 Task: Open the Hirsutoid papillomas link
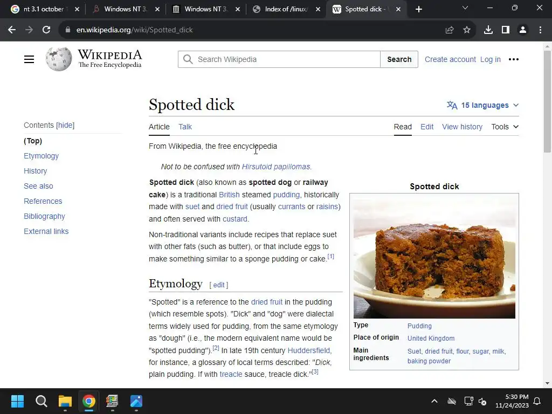tap(276, 167)
